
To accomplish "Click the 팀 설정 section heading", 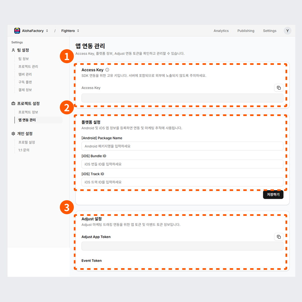I will tap(23, 50).
